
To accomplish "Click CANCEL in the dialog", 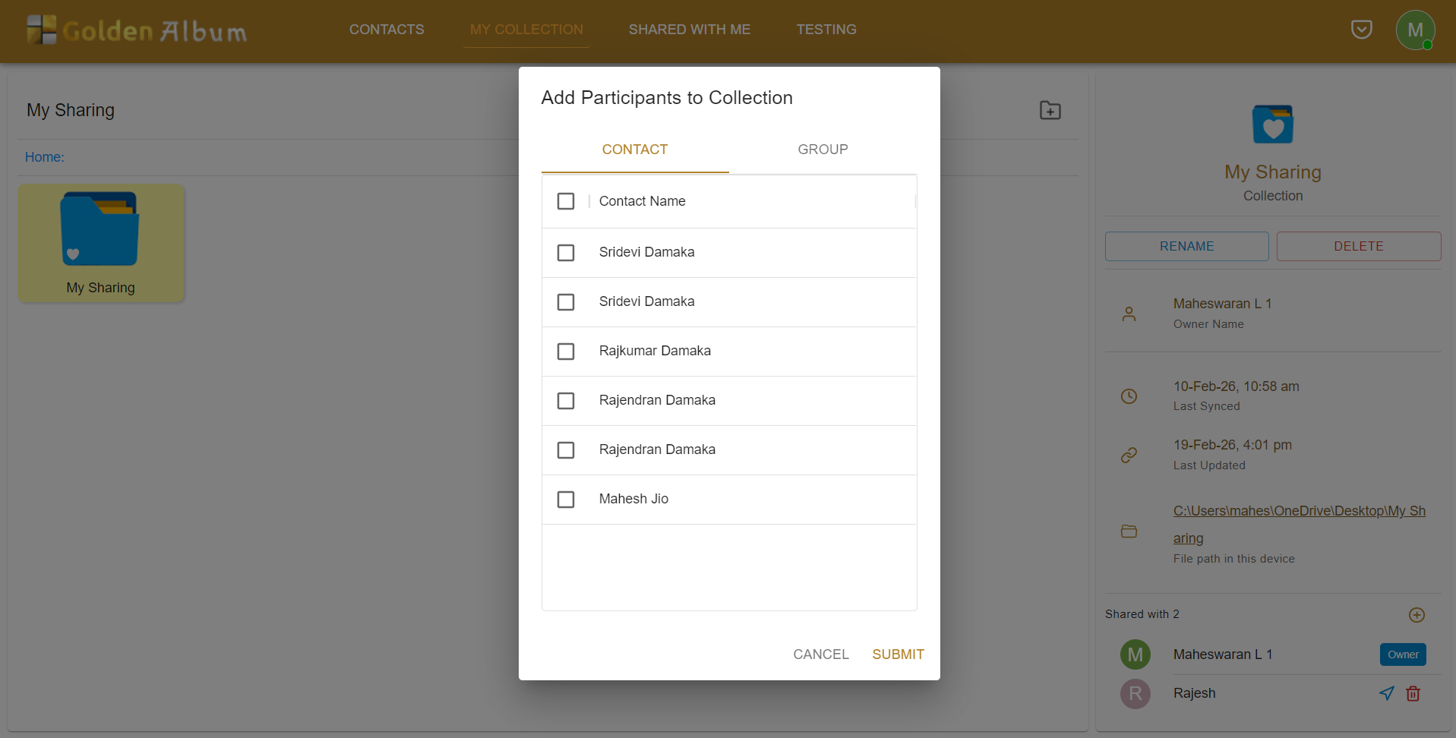I will (x=820, y=654).
